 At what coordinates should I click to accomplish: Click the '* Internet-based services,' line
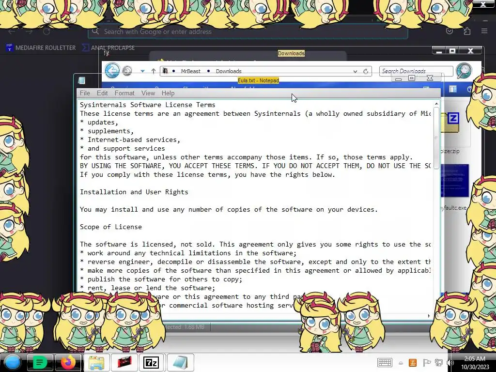pyautogui.click(x=130, y=139)
